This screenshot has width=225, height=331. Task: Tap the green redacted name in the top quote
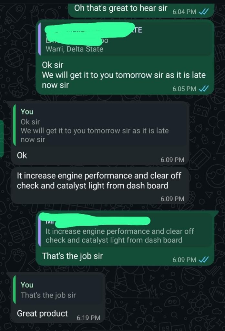pos(90,33)
